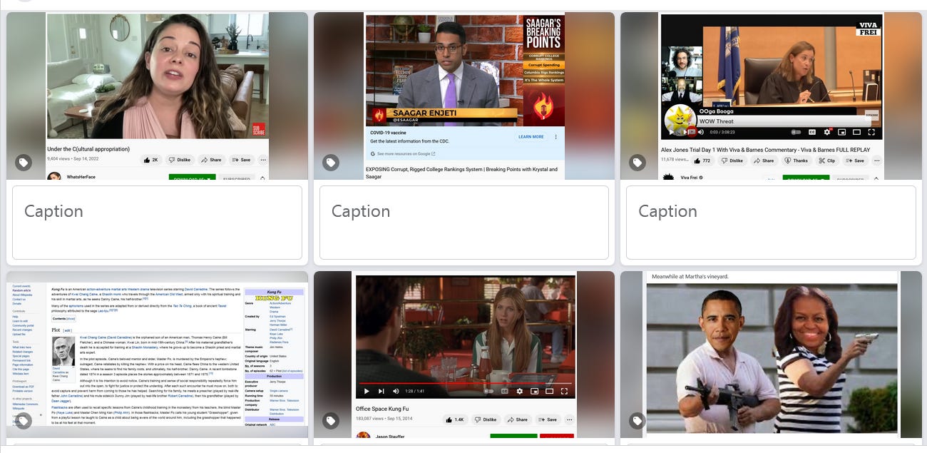
Task: Click fullscreen icon in Alex Jones Trial player
Action: coord(871,132)
